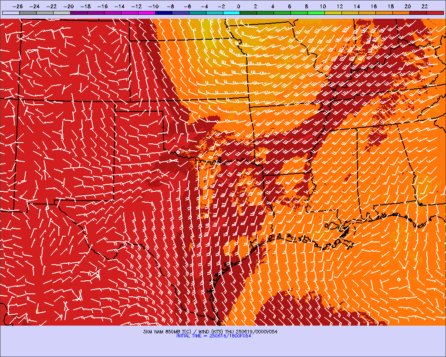Click the -26 scale label
The height and width of the screenshot is (357, 446).
click(17, 6)
